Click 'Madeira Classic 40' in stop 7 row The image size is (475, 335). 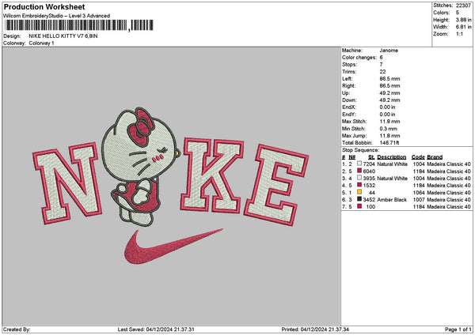[449, 206]
